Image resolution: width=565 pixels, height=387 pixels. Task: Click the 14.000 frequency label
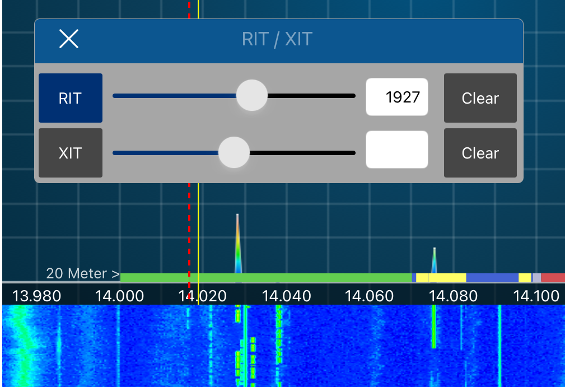[120, 296]
